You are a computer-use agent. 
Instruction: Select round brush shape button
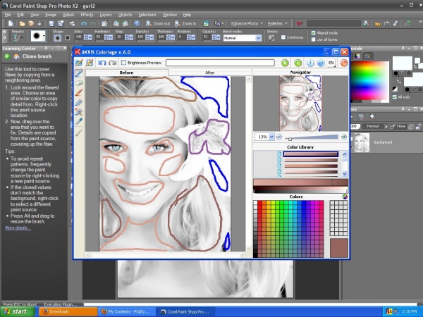[x=57, y=38]
